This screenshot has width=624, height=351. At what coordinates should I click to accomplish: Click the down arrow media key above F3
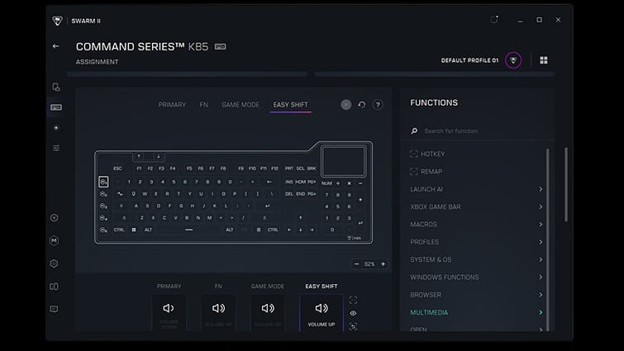(159, 156)
